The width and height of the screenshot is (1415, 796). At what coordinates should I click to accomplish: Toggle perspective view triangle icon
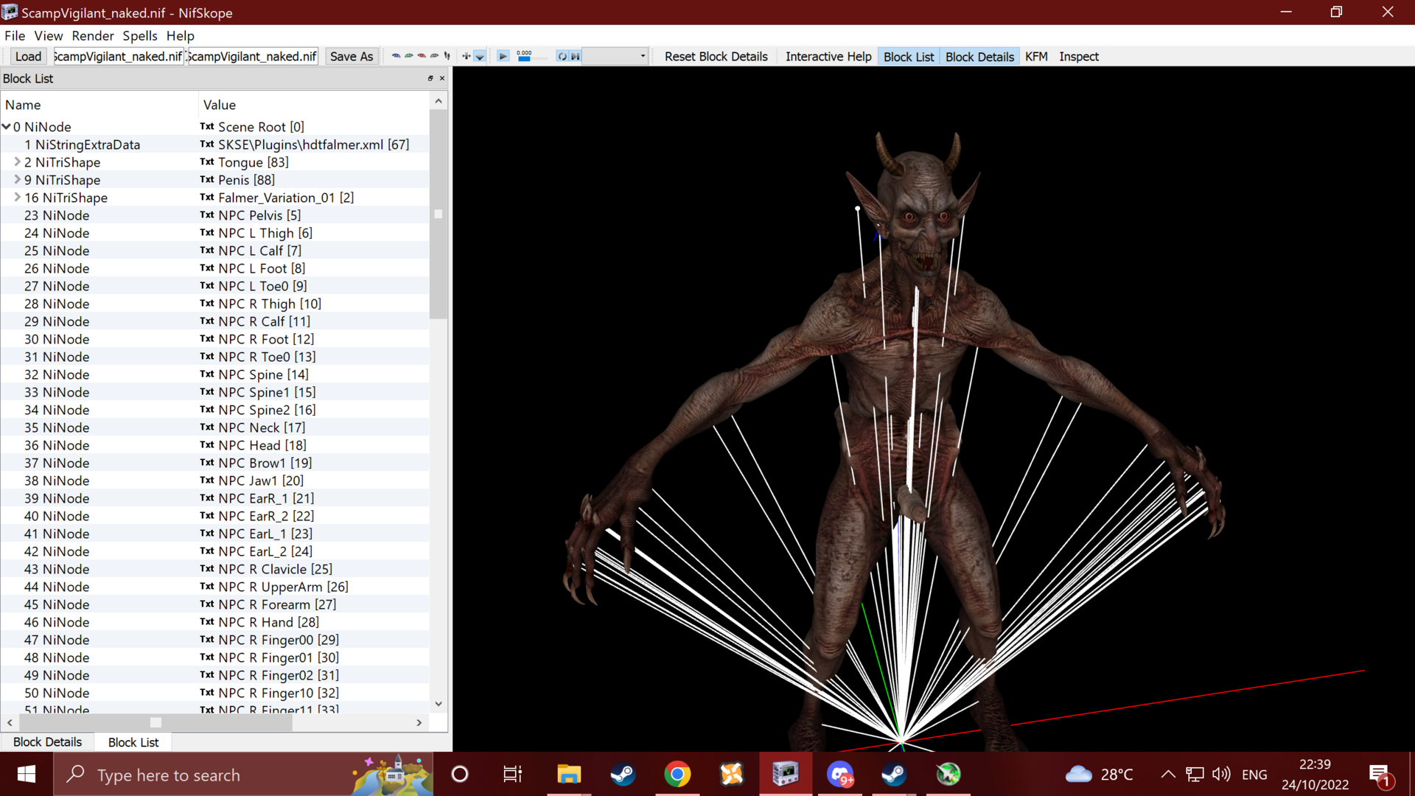click(480, 56)
